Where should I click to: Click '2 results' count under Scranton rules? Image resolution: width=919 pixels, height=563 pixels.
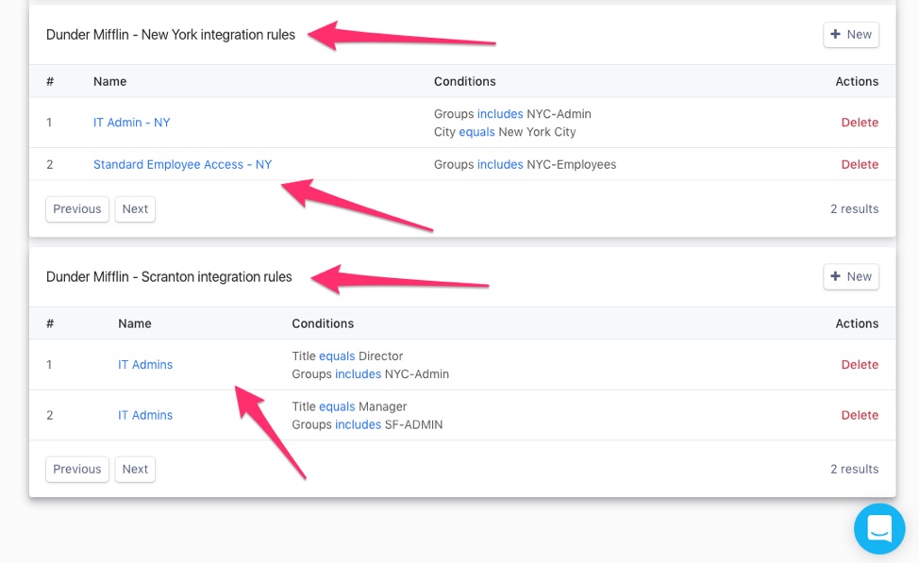[x=855, y=470]
